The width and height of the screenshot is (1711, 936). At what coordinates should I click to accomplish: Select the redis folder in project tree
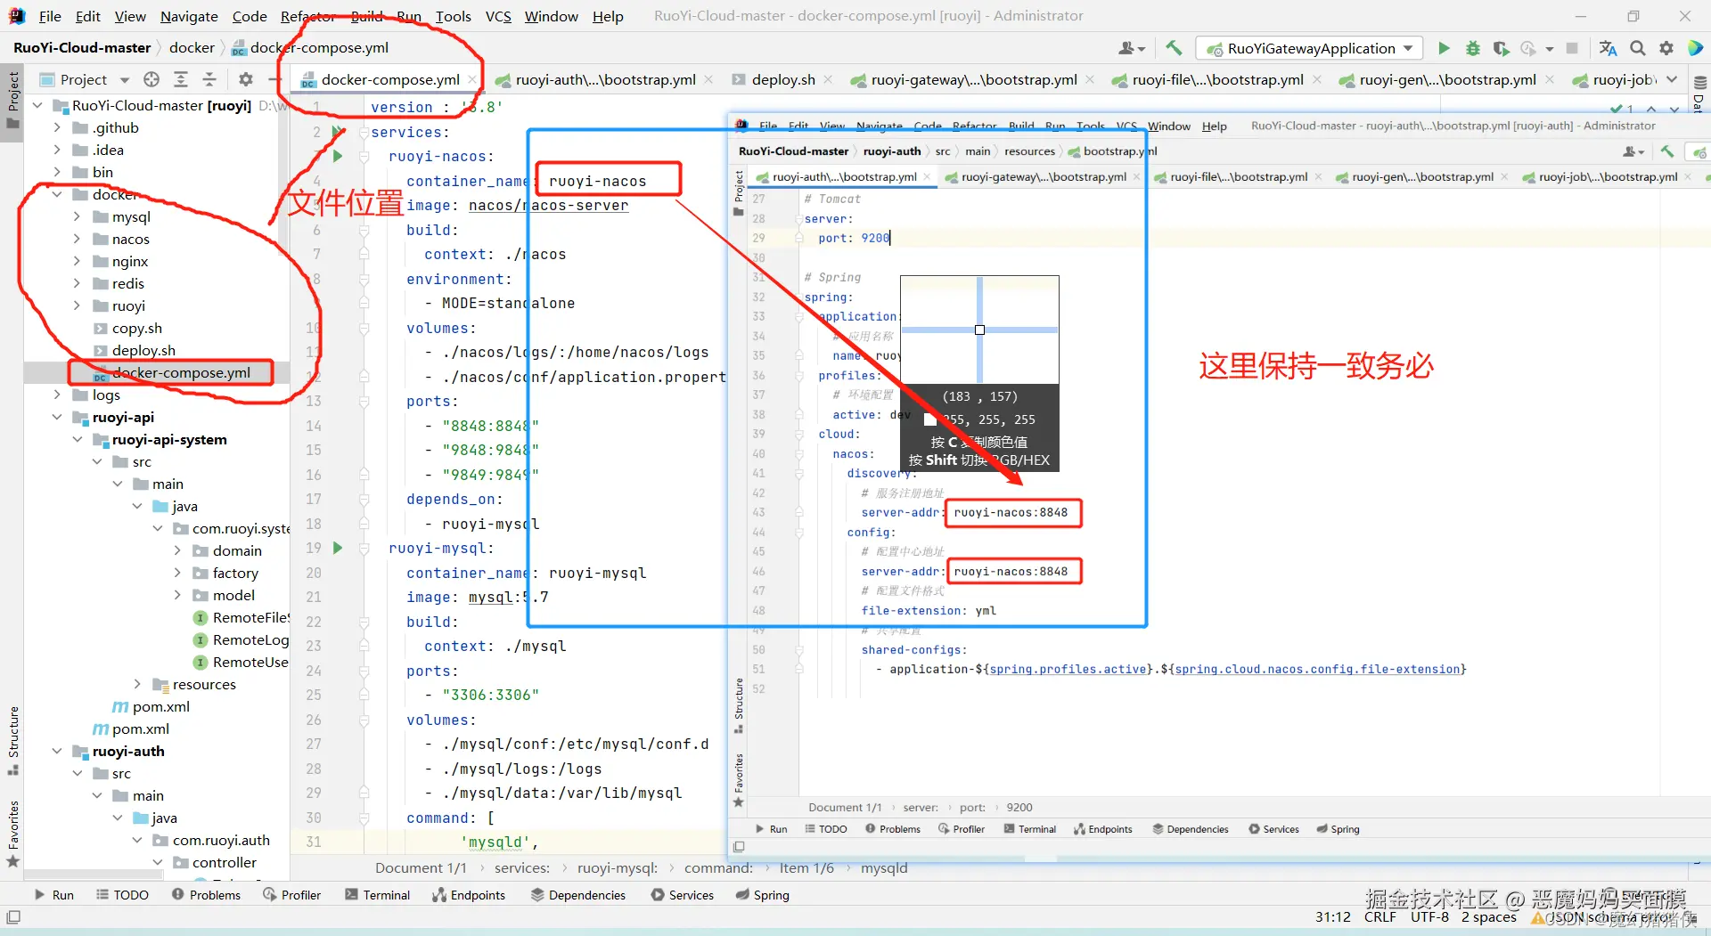(x=127, y=283)
